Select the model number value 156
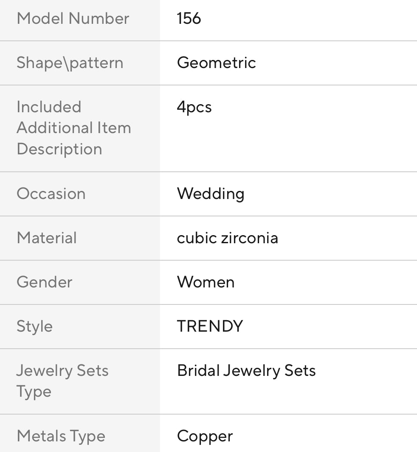Screen dimensions: 417x452 click(x=189, y=19)
